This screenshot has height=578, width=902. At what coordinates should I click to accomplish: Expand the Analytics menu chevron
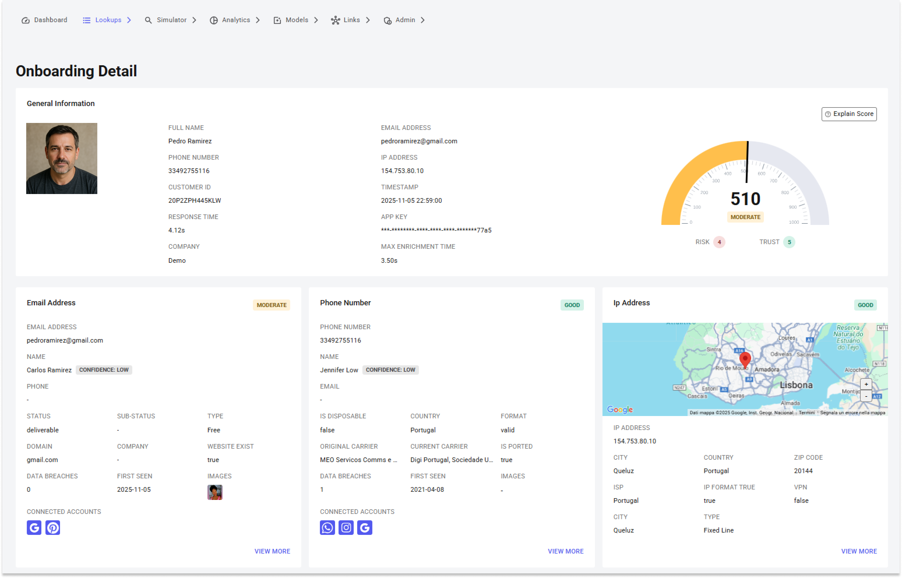(x=258, y=20)
